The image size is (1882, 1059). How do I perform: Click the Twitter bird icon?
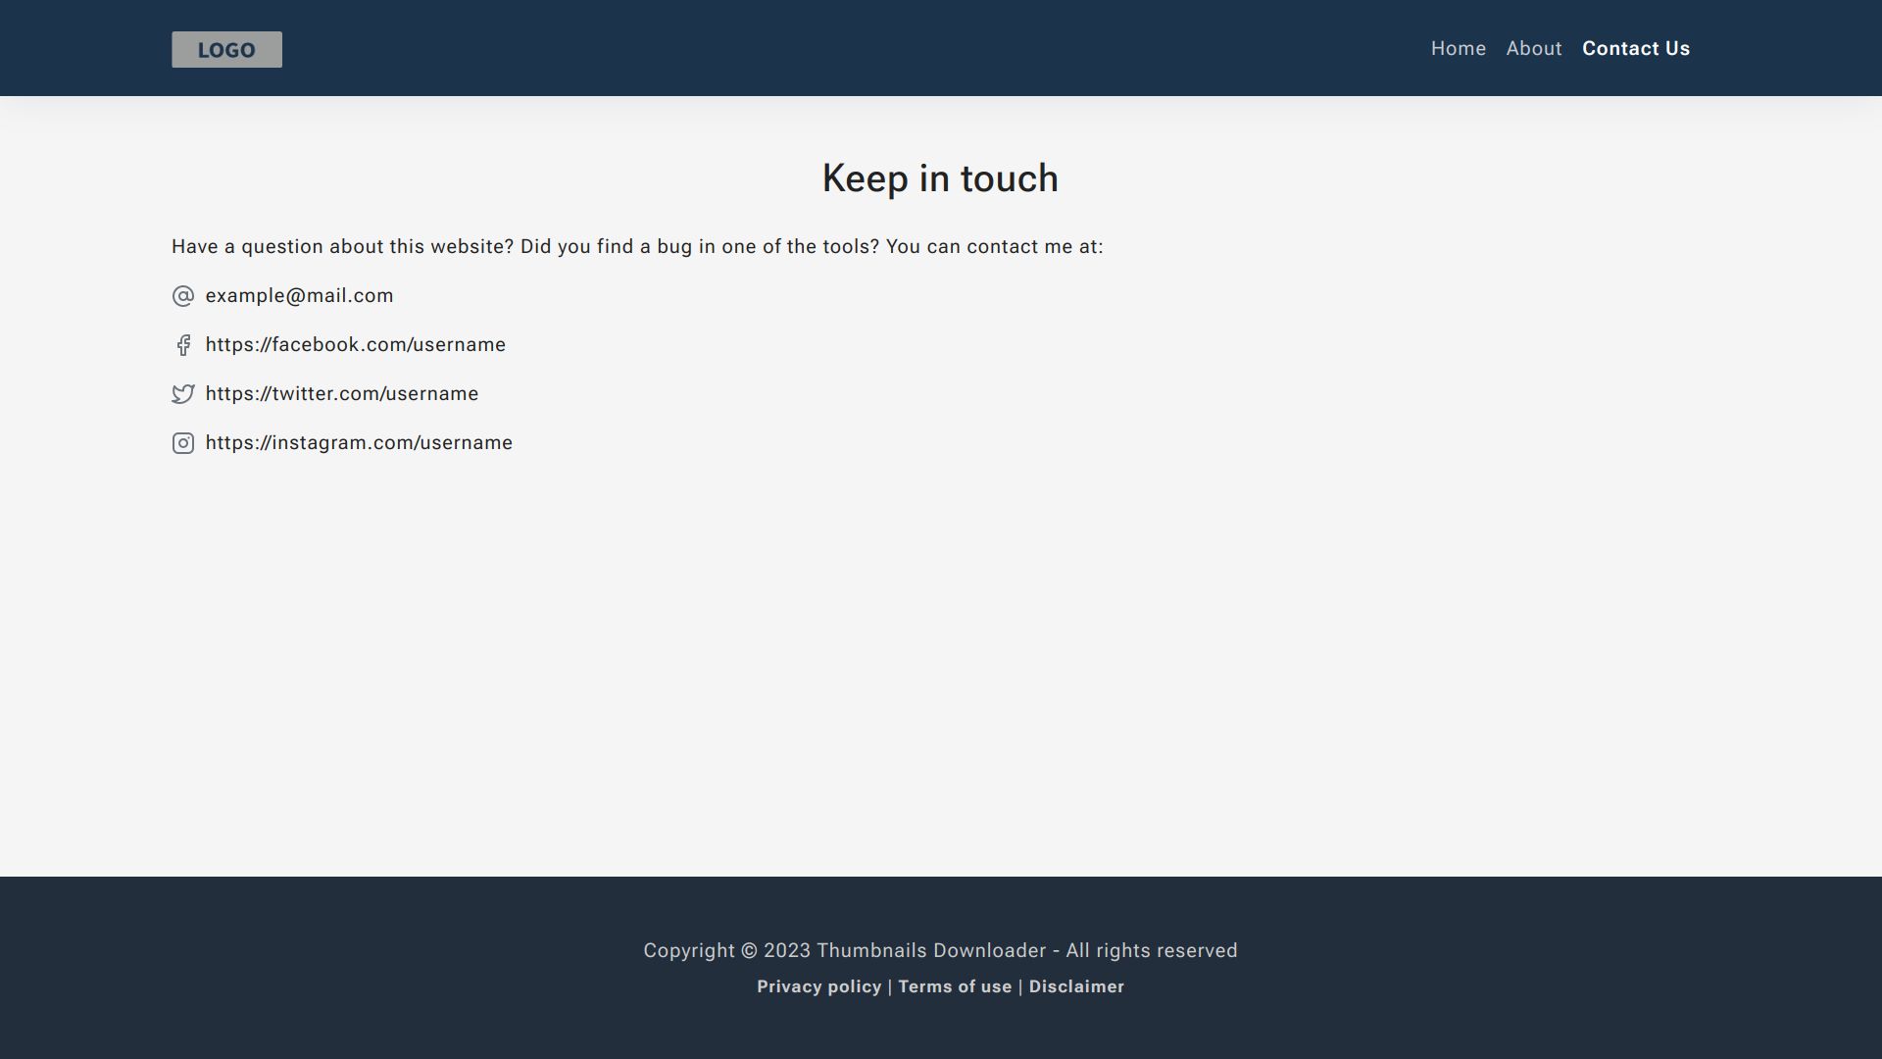pyautogui.click(x=183, y=394)
